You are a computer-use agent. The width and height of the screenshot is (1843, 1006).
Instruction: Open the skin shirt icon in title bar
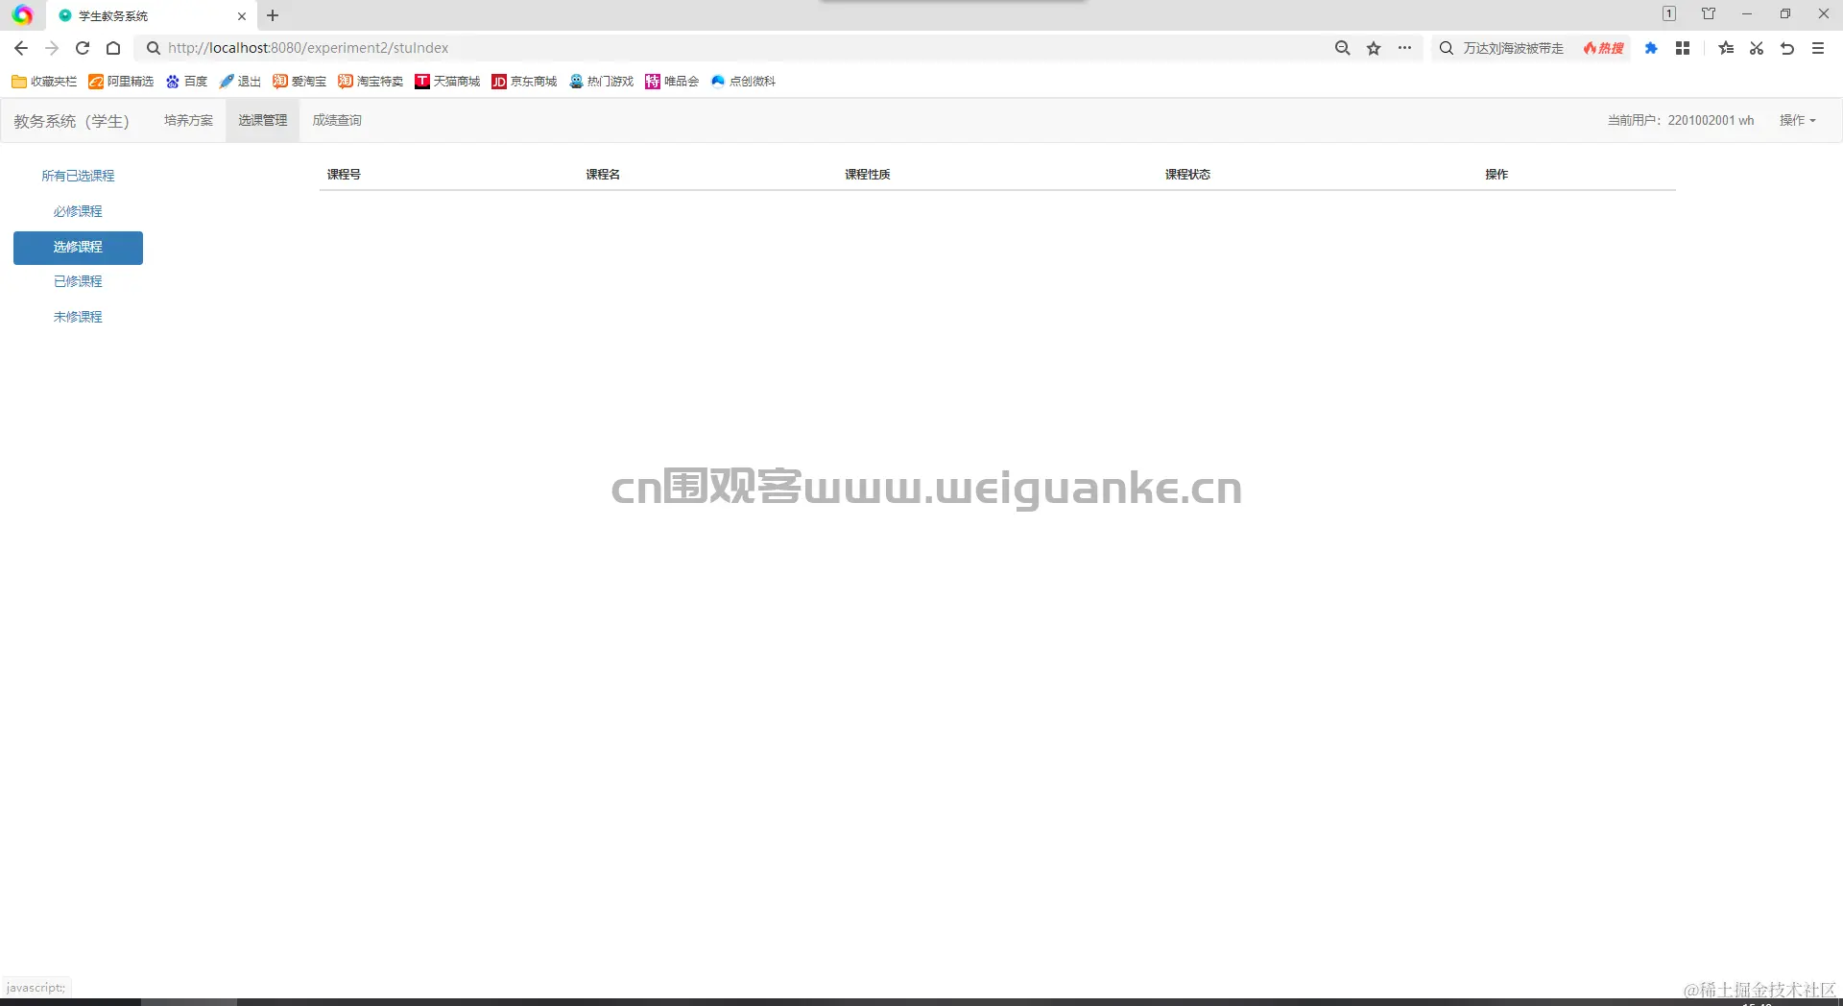point(1709,13)
